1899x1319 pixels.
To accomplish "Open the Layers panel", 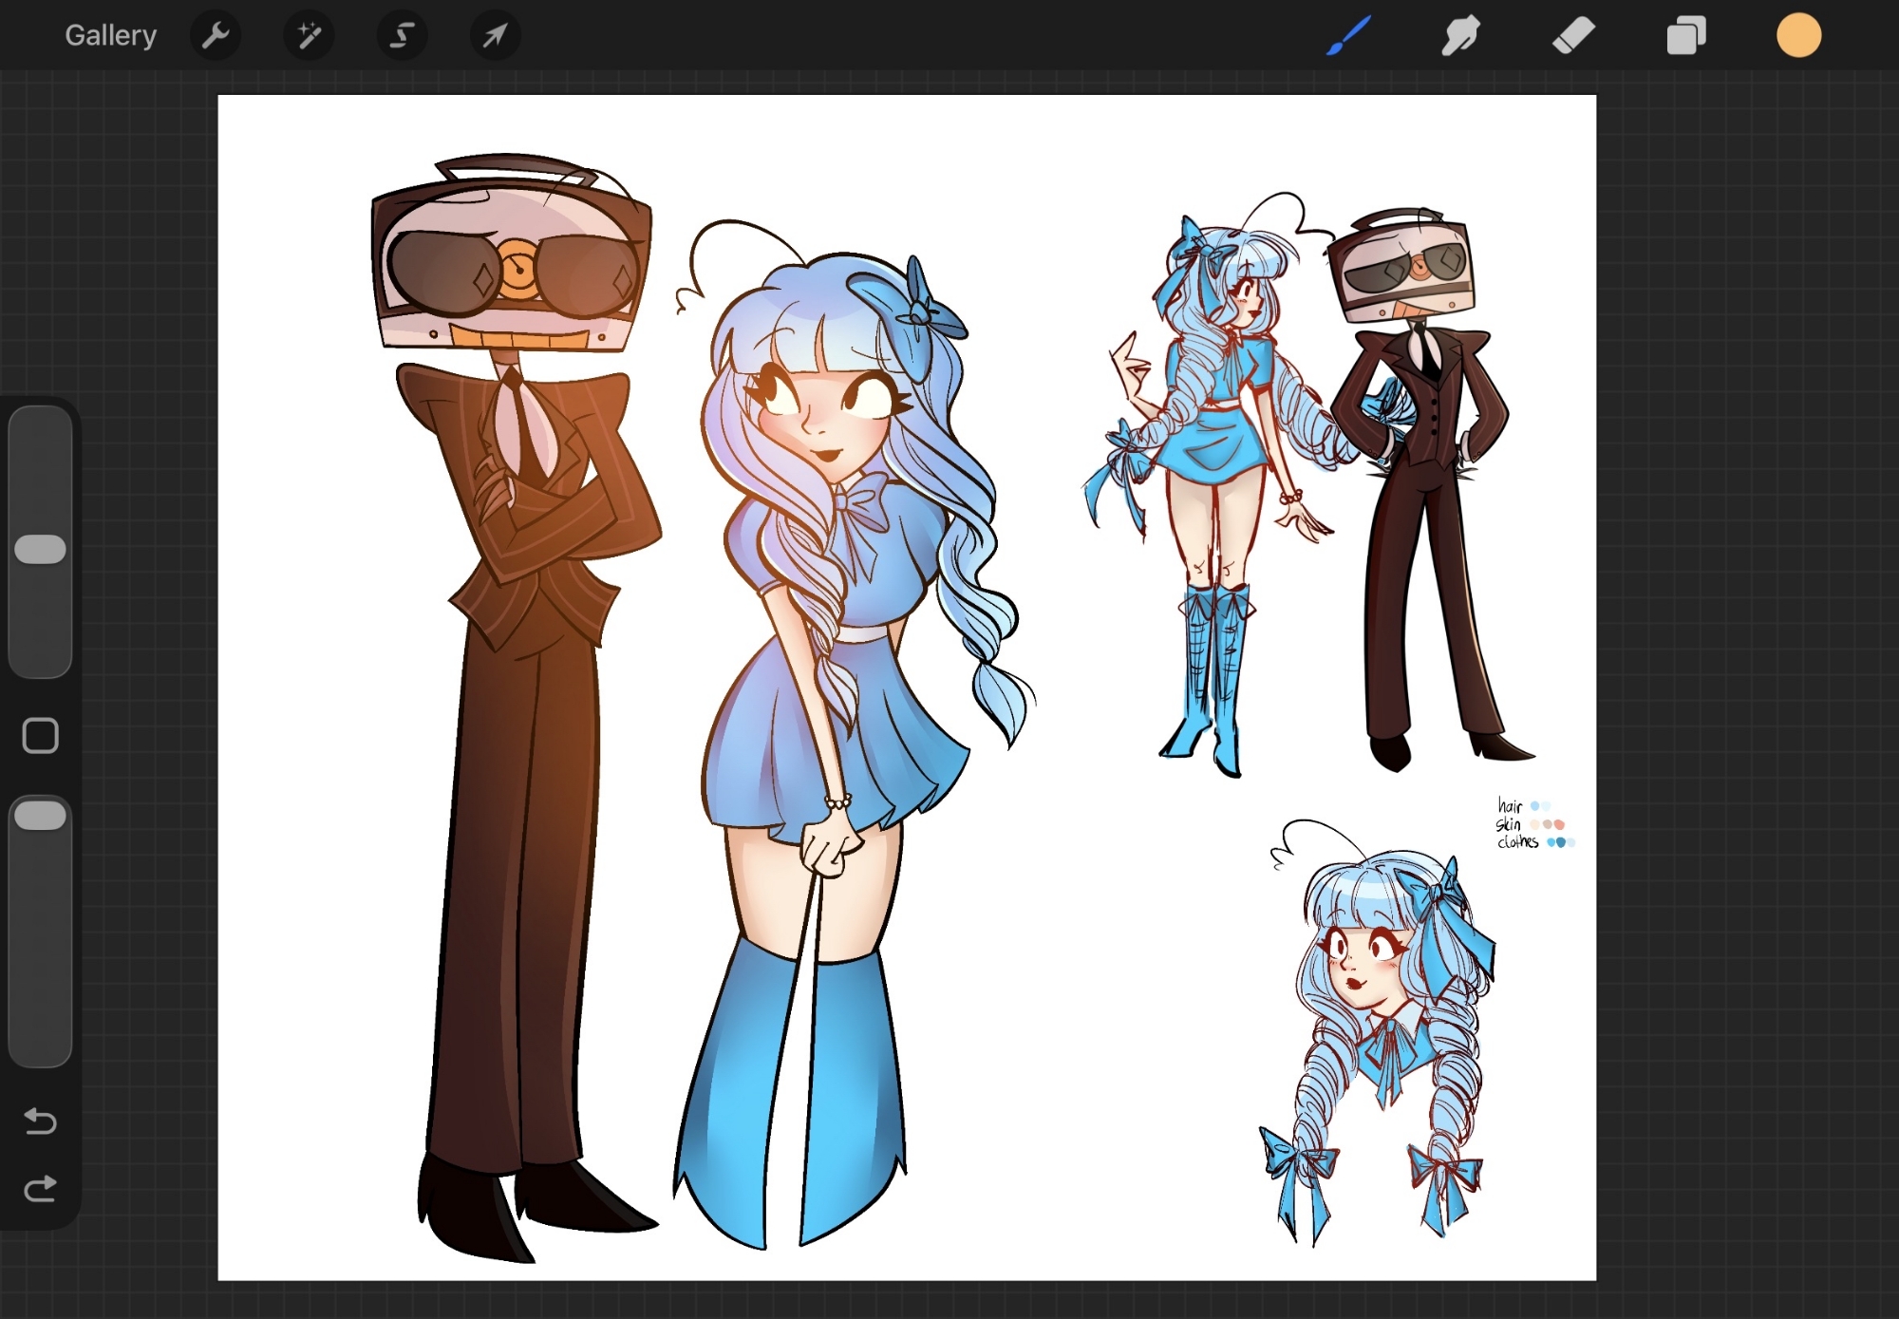I will click(1686, 36).
